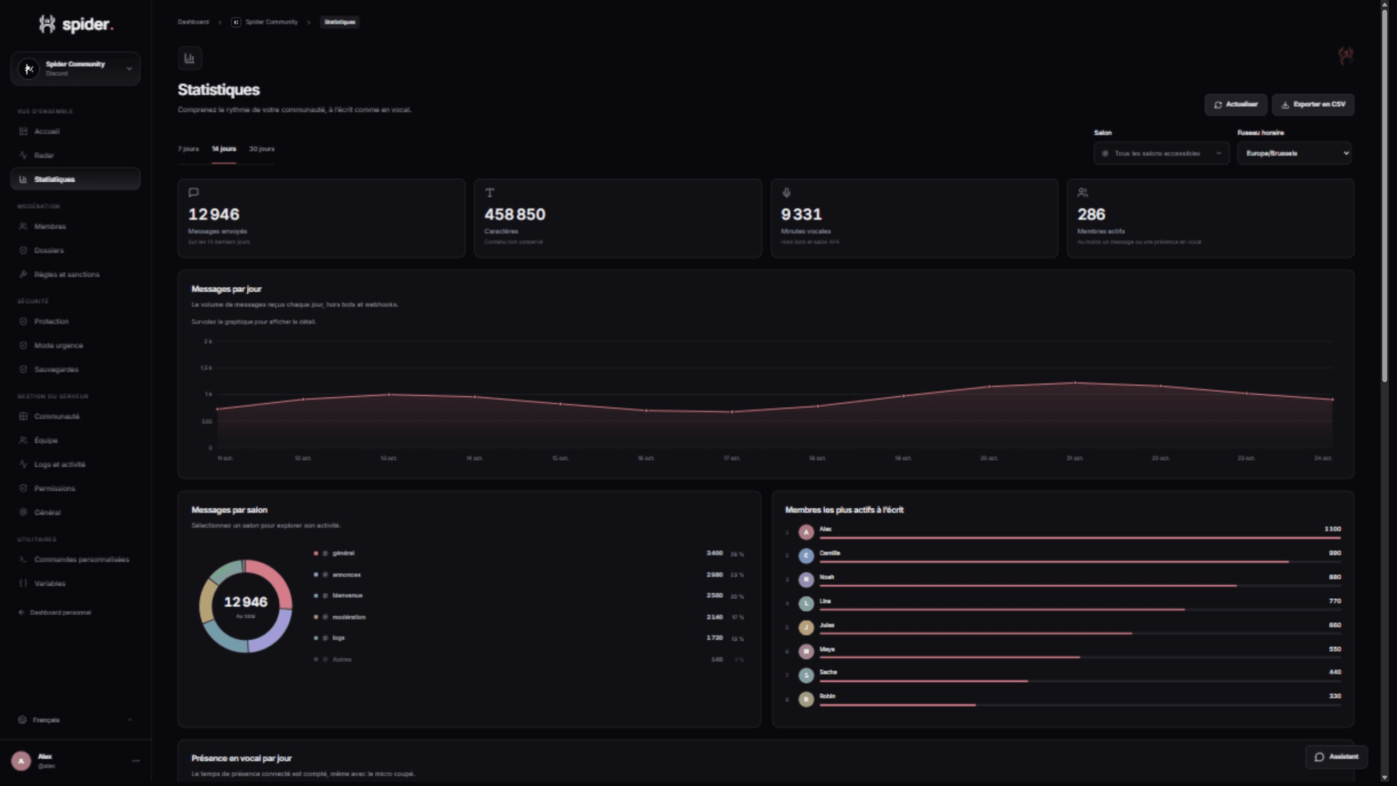
Task: Open the Membres sidebar item
Action: click(75, 226)
